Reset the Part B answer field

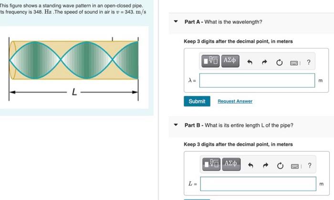(x=280, y=166)
